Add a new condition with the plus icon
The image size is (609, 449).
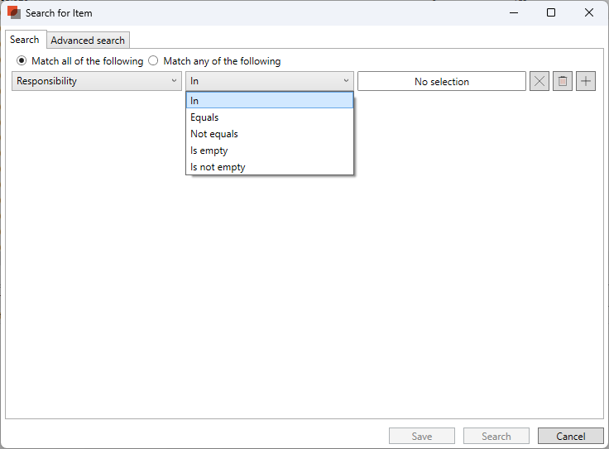(586, 81)
